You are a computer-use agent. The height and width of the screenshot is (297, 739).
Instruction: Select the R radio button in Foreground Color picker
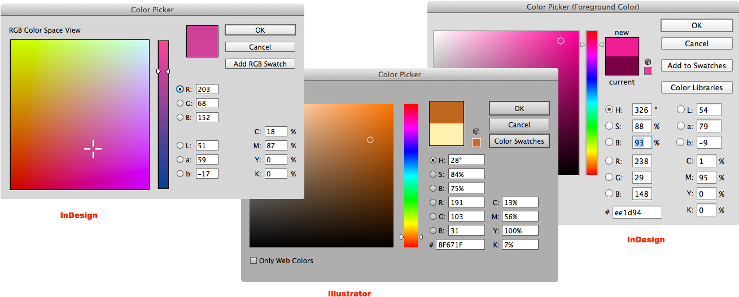(x=609, y=161)
